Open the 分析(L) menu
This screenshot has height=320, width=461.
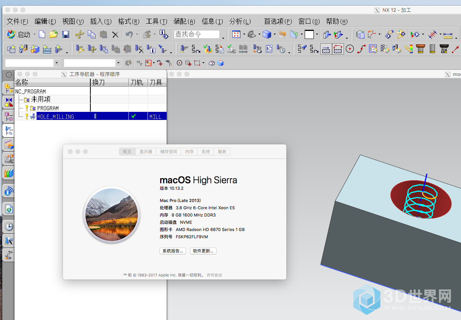tap(240, 21)
